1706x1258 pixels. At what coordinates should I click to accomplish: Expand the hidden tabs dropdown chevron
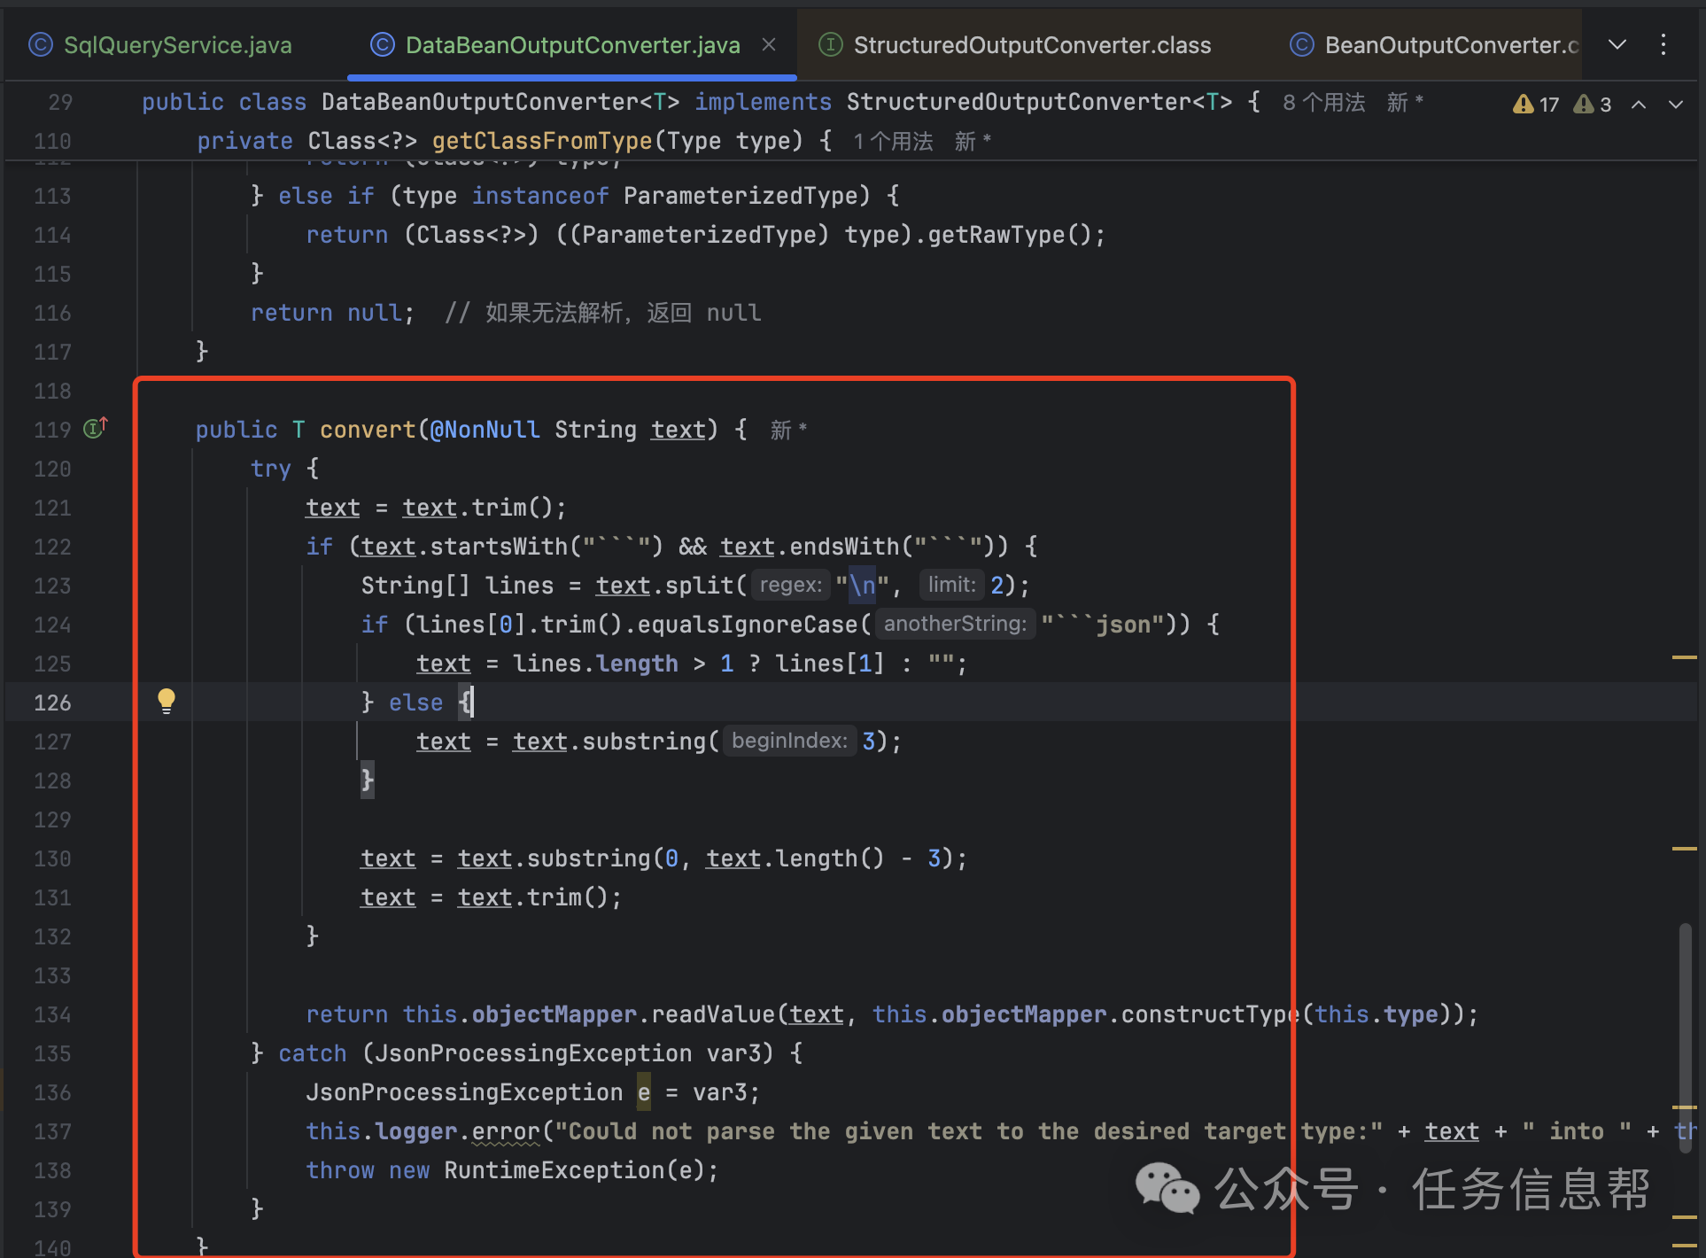[1617, 45]
